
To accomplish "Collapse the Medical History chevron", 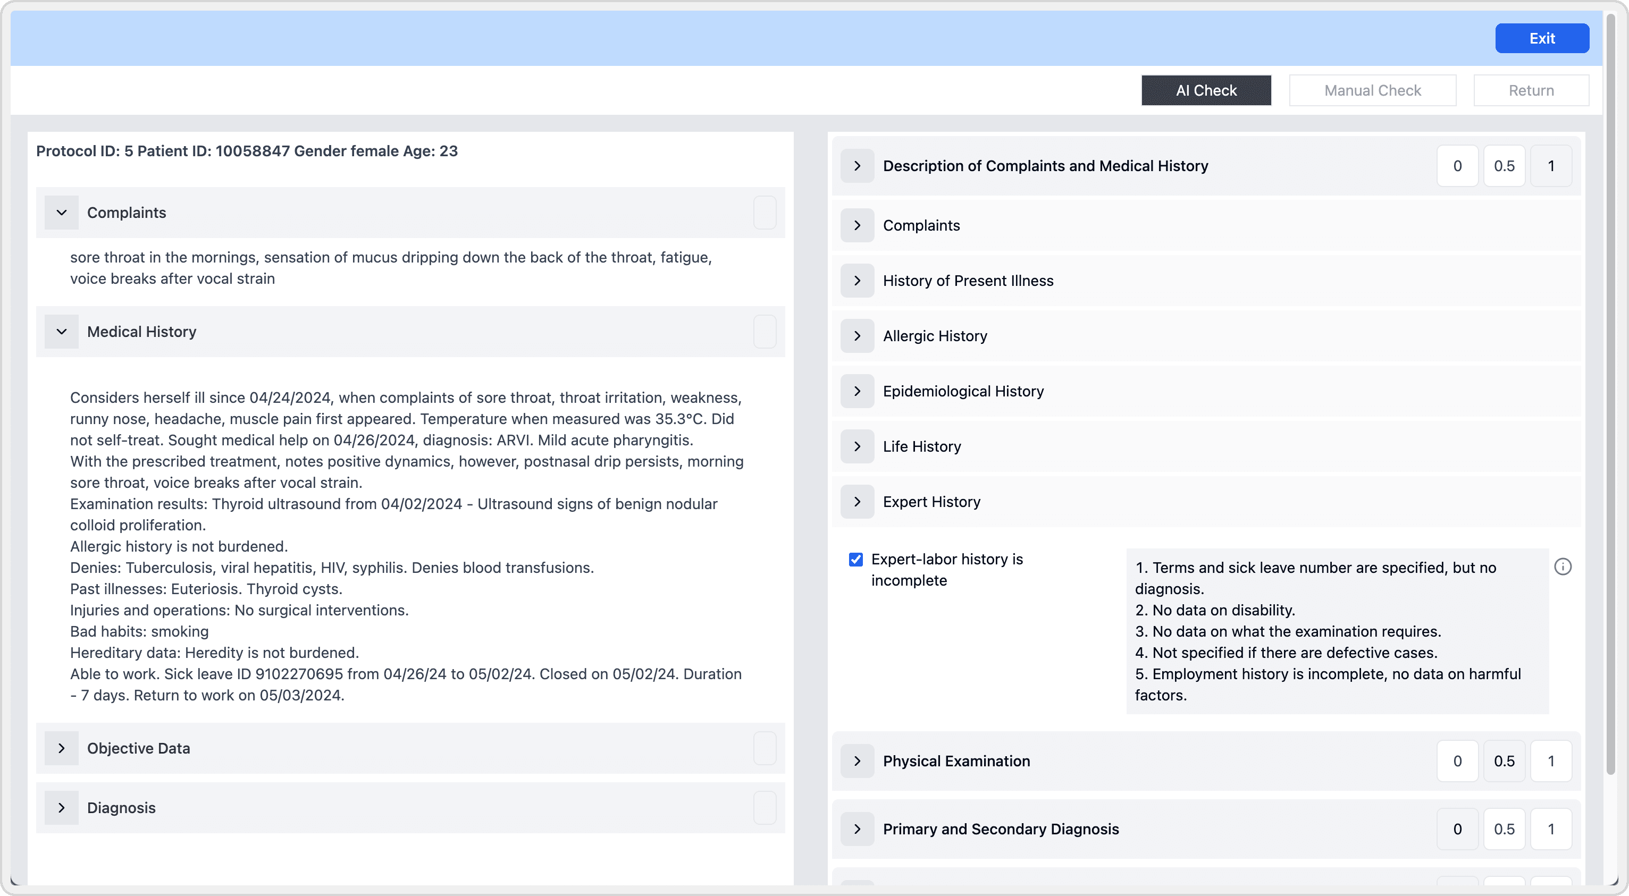I will point(61,331).
